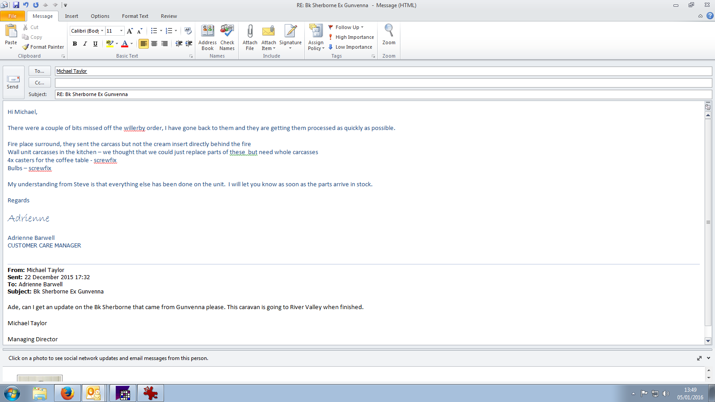715x402 pixels.
Task: Send the email message
Action: pyautogui.click(x=13, y=82)
